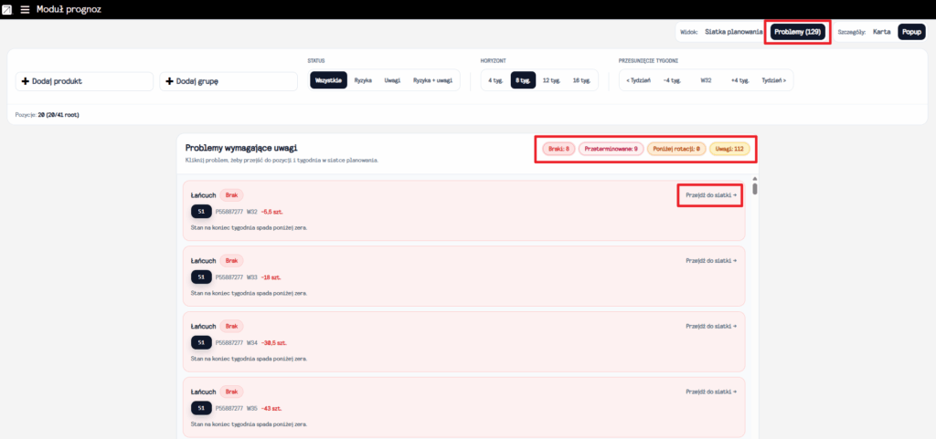This screenshot has width=936, height=439.
Task: Filter status by Ryzyka + uwagi
Action: (x=432, y=80)
